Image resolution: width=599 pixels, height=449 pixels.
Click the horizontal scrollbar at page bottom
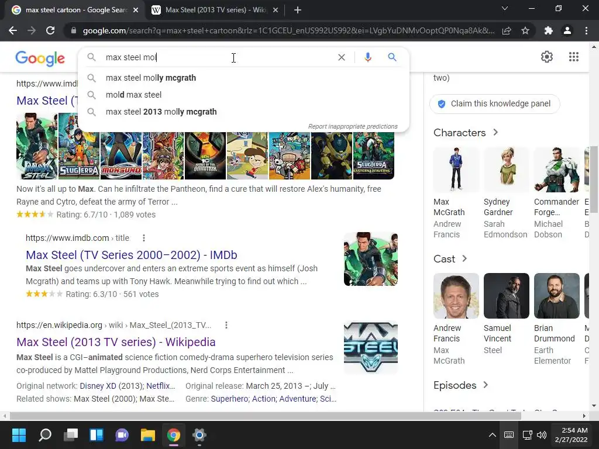coord(266,416)
